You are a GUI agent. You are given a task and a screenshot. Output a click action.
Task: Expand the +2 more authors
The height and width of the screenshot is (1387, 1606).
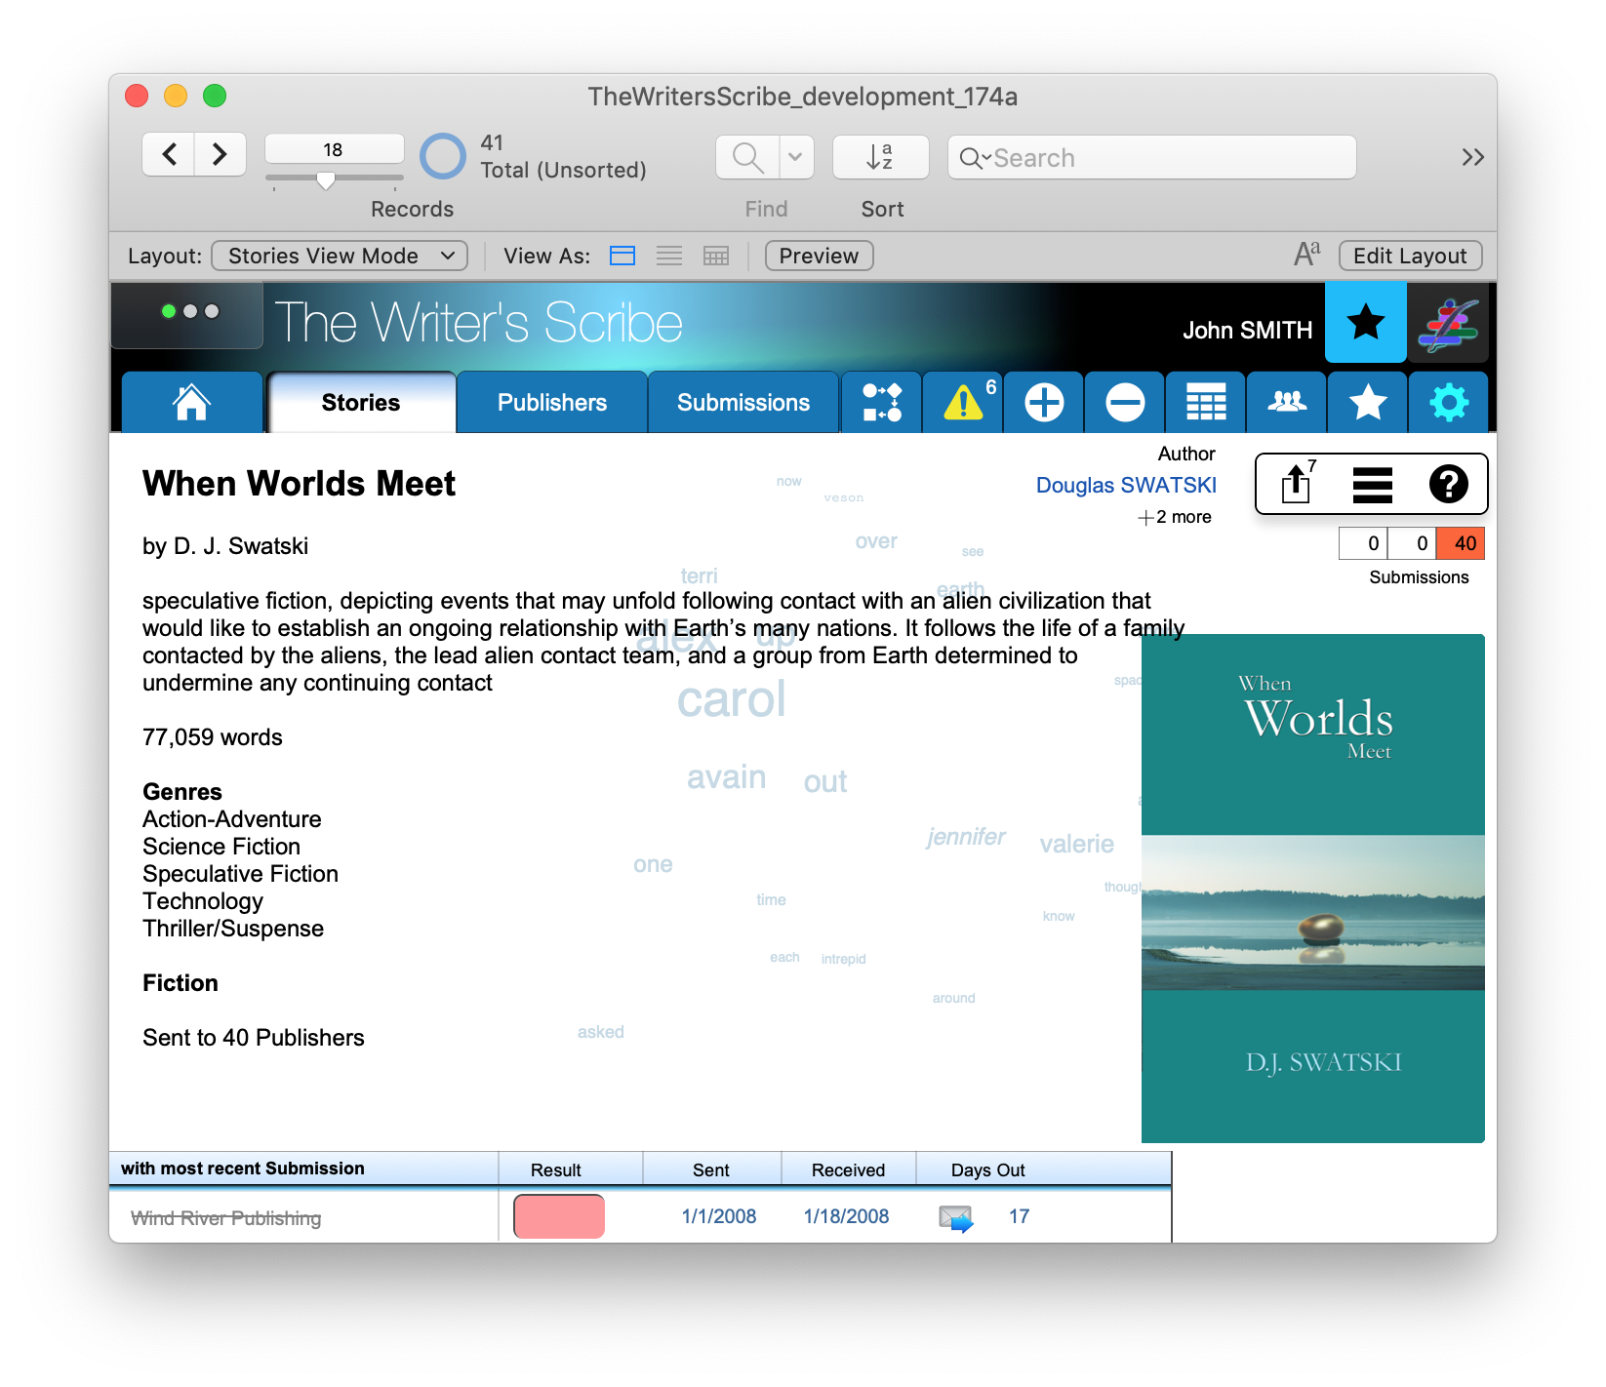click(x=1175, y=517)
